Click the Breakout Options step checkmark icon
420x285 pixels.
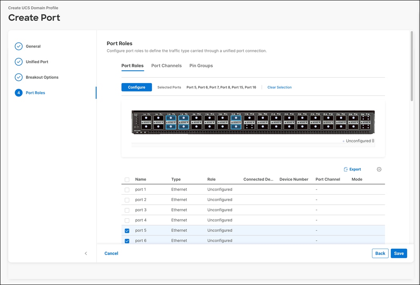coord(18,77)
